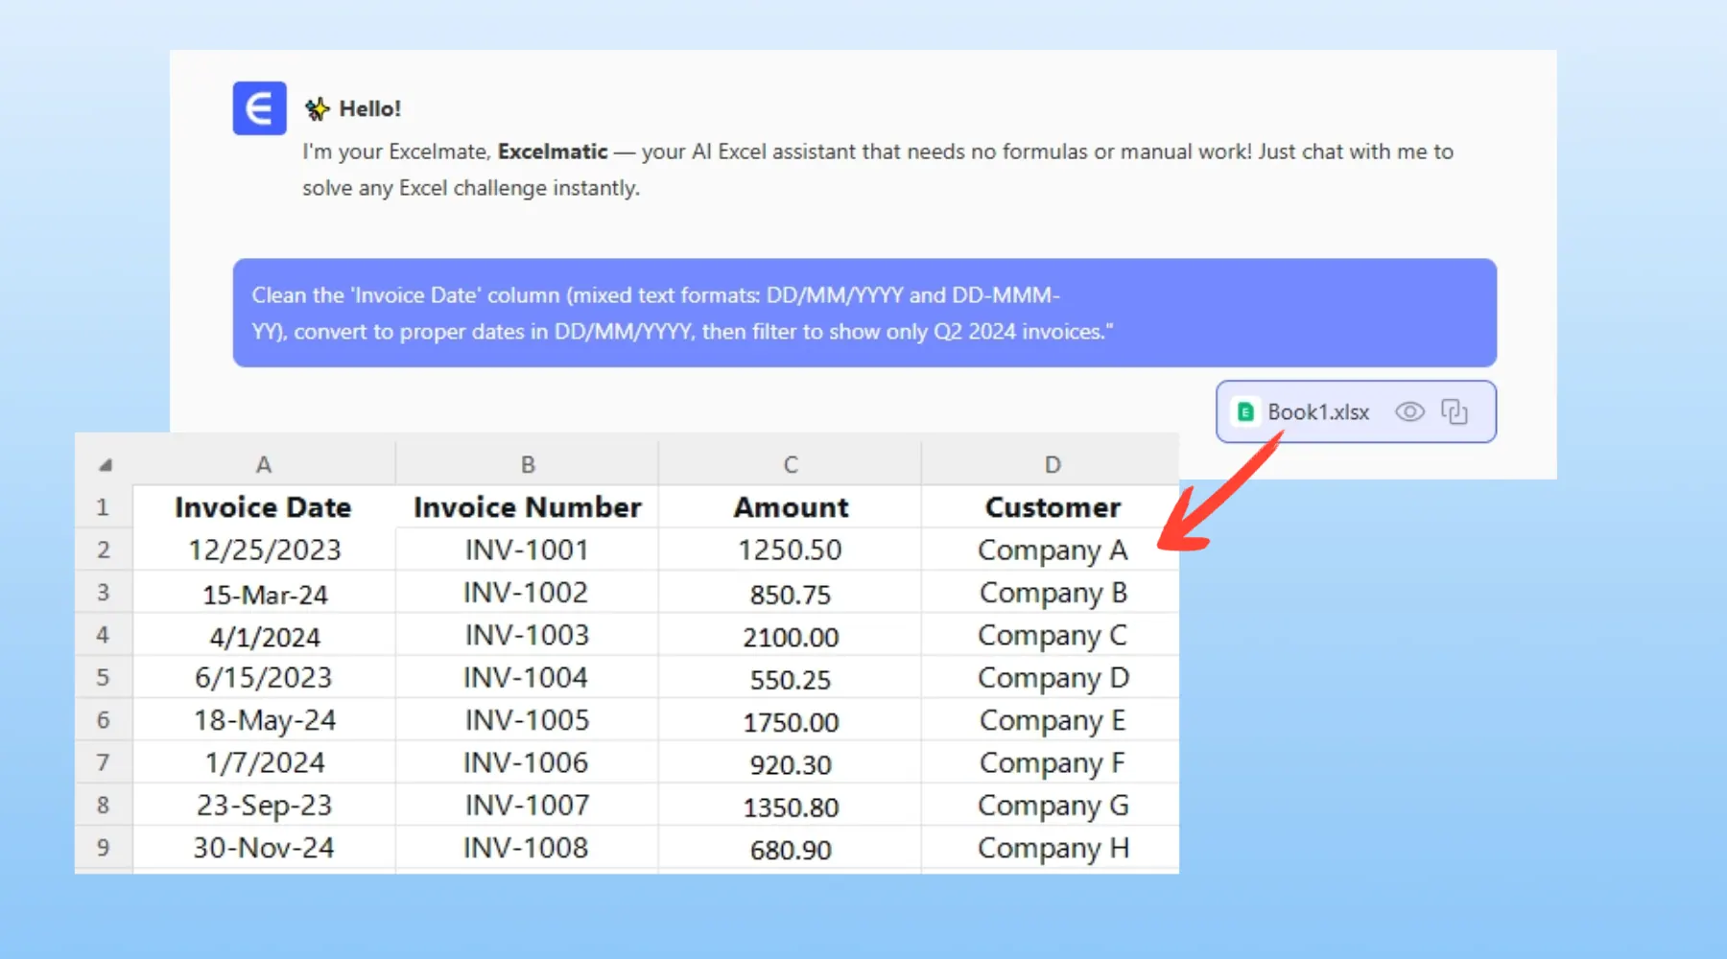This screenshot has width=1727, height=959.
Task: Click the Excelmatic logo avatar icon
Action: (x=259, y=108)
